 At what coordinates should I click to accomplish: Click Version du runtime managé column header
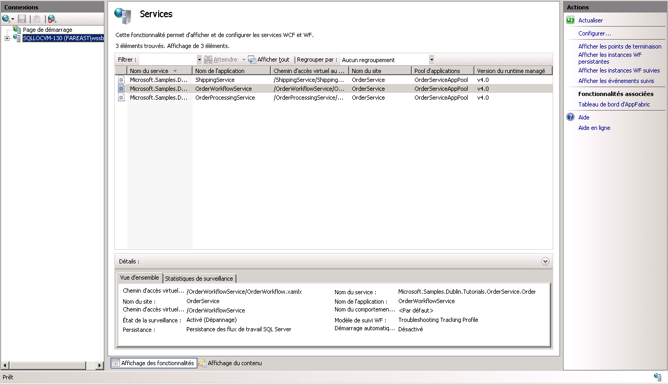(513, 71)
